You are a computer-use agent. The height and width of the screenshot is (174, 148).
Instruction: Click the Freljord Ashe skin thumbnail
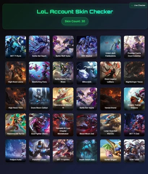[x=16, y=150]
